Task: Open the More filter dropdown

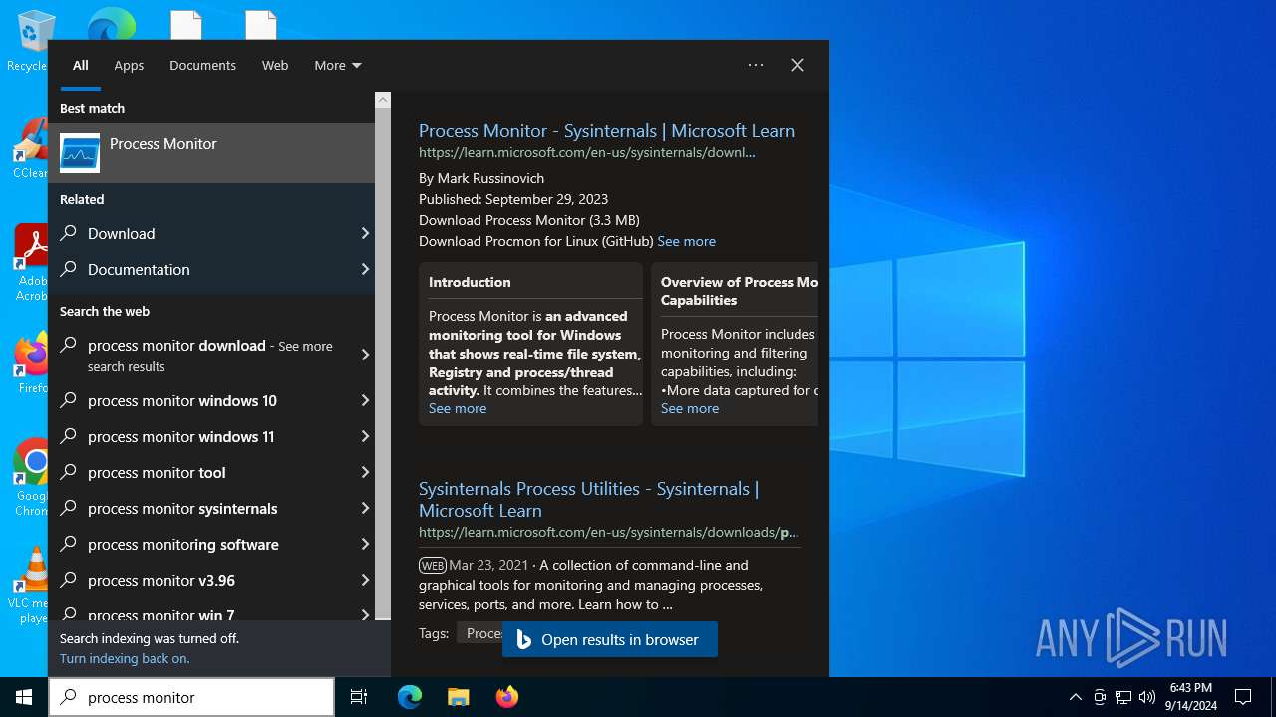Action: click(x=337, y=65)
